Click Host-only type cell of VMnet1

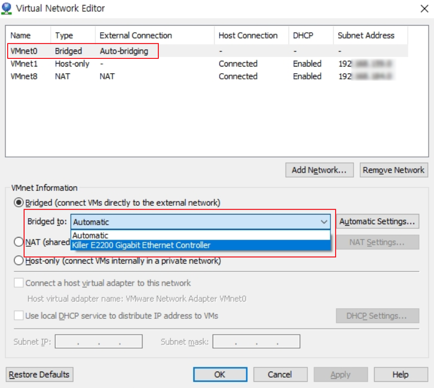(72, 63)
